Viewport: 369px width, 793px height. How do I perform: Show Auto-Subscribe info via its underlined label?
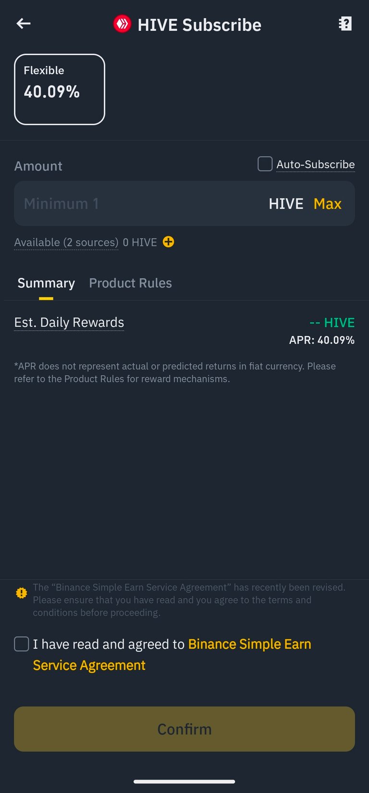pos(316,164)
